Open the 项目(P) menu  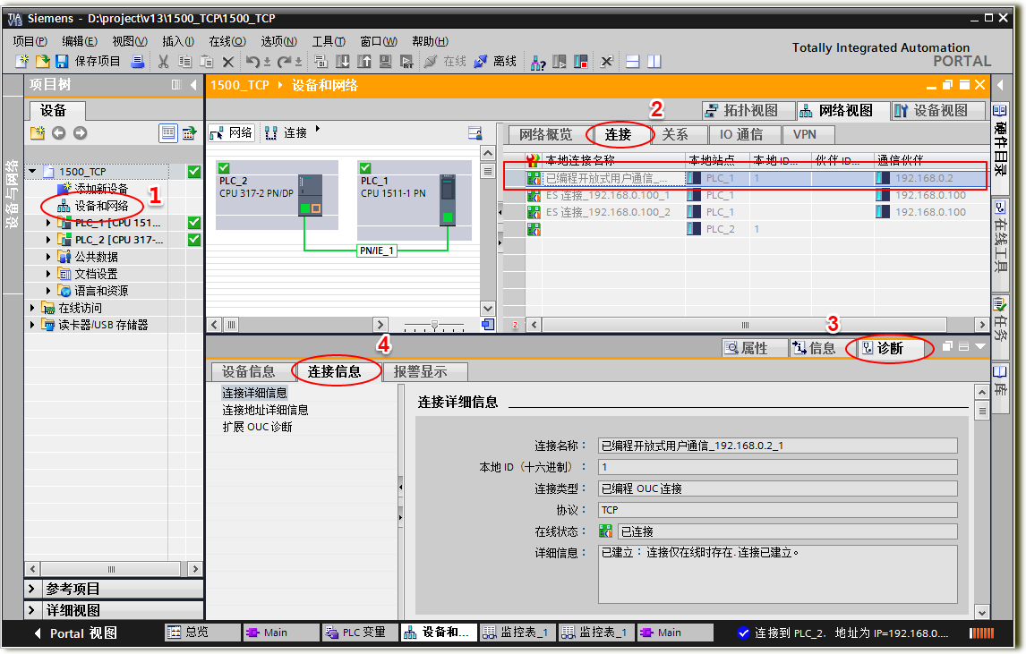30,41
